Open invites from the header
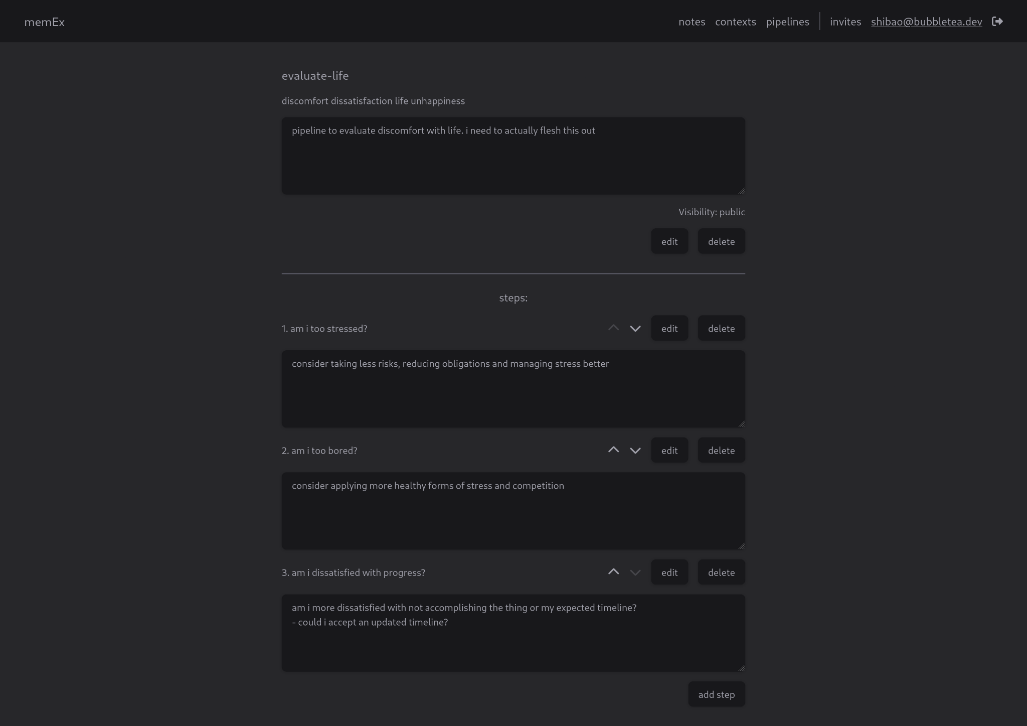This screenshot has height=726, width=1027. (845, 22)
